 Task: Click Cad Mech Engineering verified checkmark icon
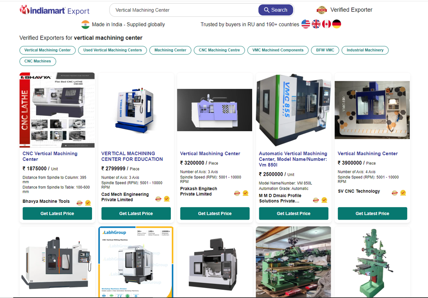(167, 199)
